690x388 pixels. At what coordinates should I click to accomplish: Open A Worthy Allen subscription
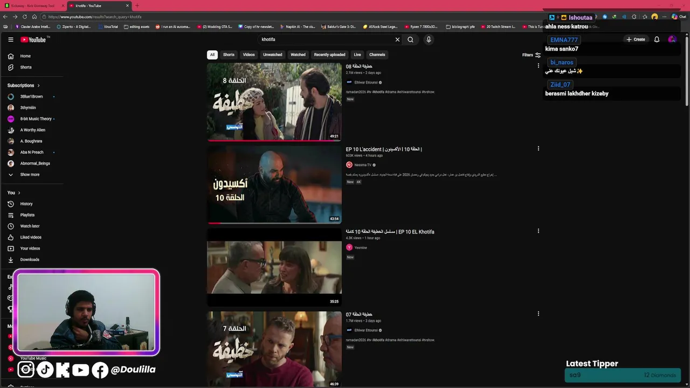click(x=32, y=130)
